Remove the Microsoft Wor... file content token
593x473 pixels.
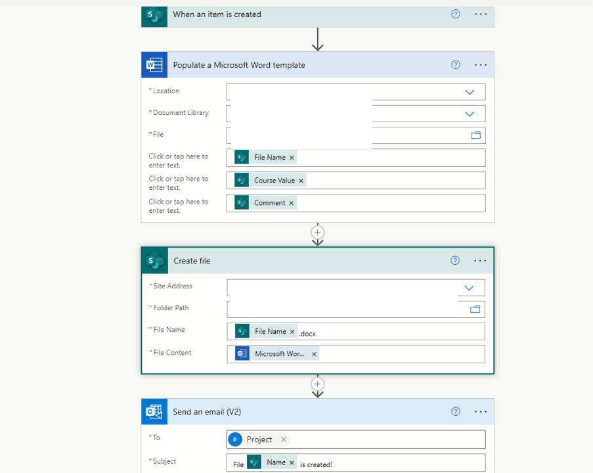pyautogui.click(x=314, y=354)
